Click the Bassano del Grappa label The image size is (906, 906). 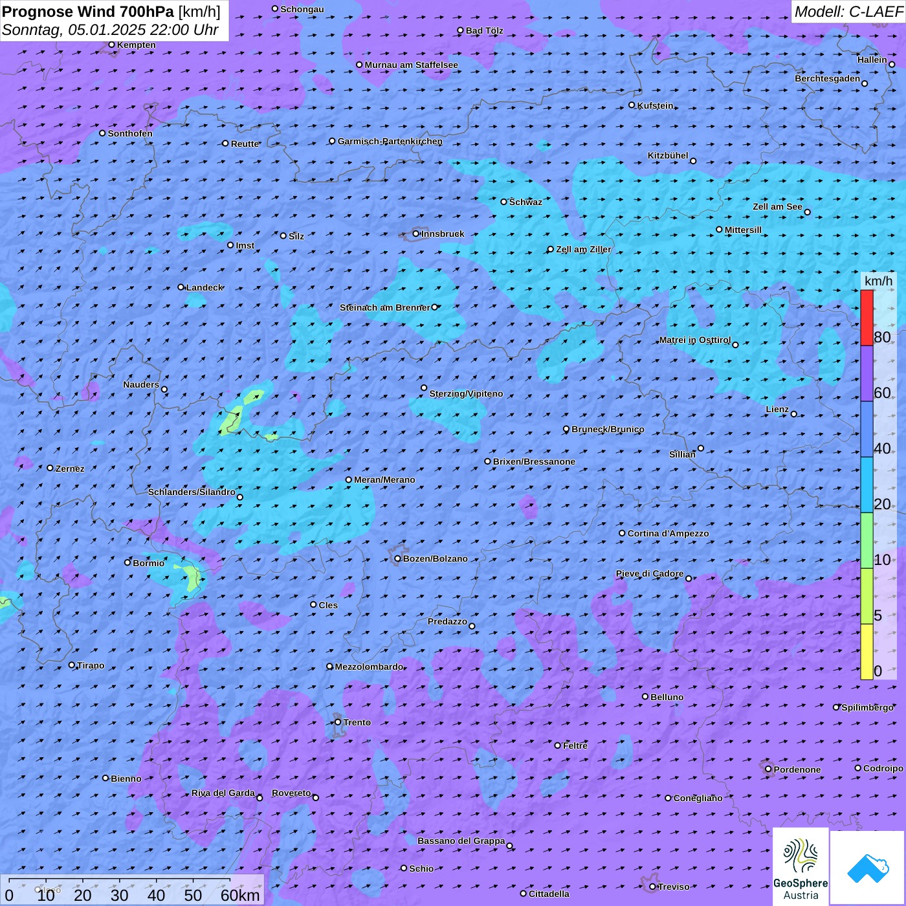click(461, 841)
